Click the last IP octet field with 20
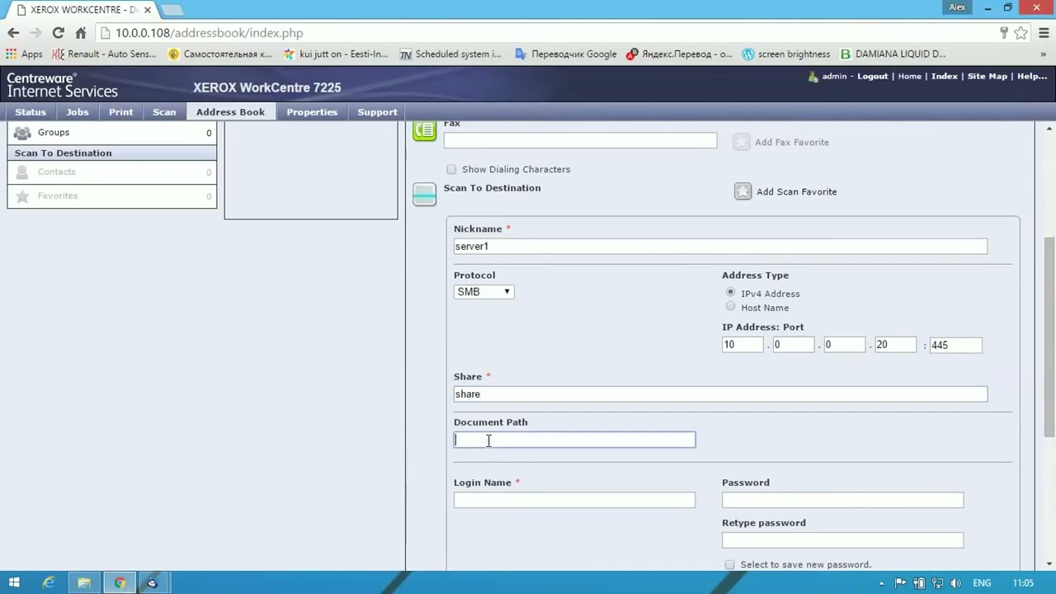Viewport: 1056px width, 594px height. tap(895, 345)
